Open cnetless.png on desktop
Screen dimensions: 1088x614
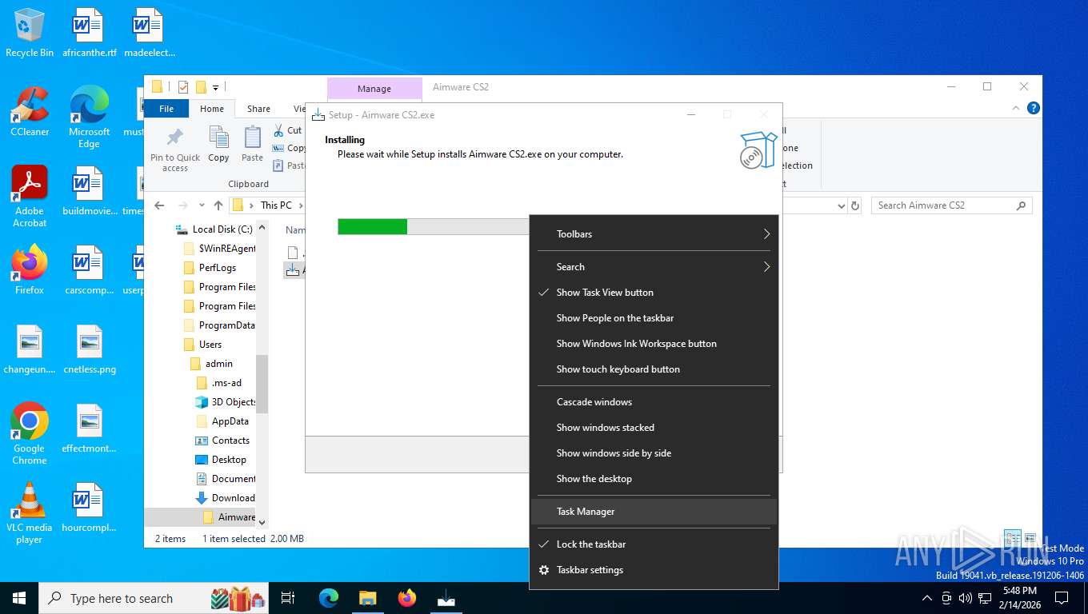pos(89,349)
